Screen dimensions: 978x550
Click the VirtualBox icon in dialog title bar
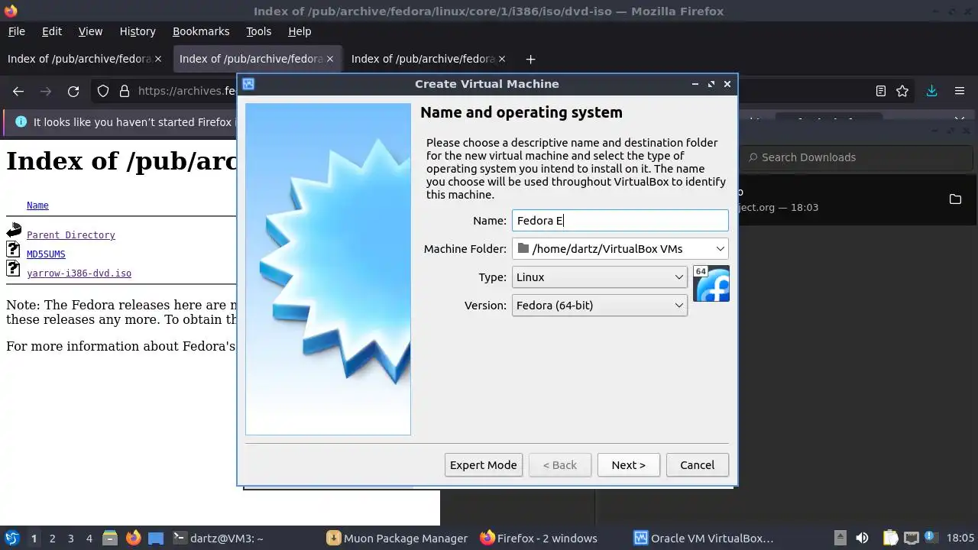point(248,84)
